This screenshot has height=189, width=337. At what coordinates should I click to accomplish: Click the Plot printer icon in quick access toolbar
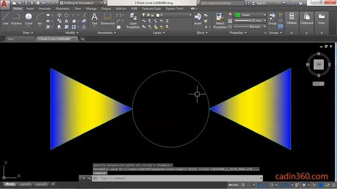coord(38,3)
